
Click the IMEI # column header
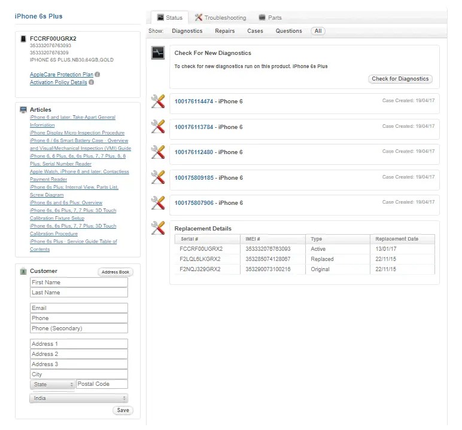pyautogui.click(x=273, y=239)
